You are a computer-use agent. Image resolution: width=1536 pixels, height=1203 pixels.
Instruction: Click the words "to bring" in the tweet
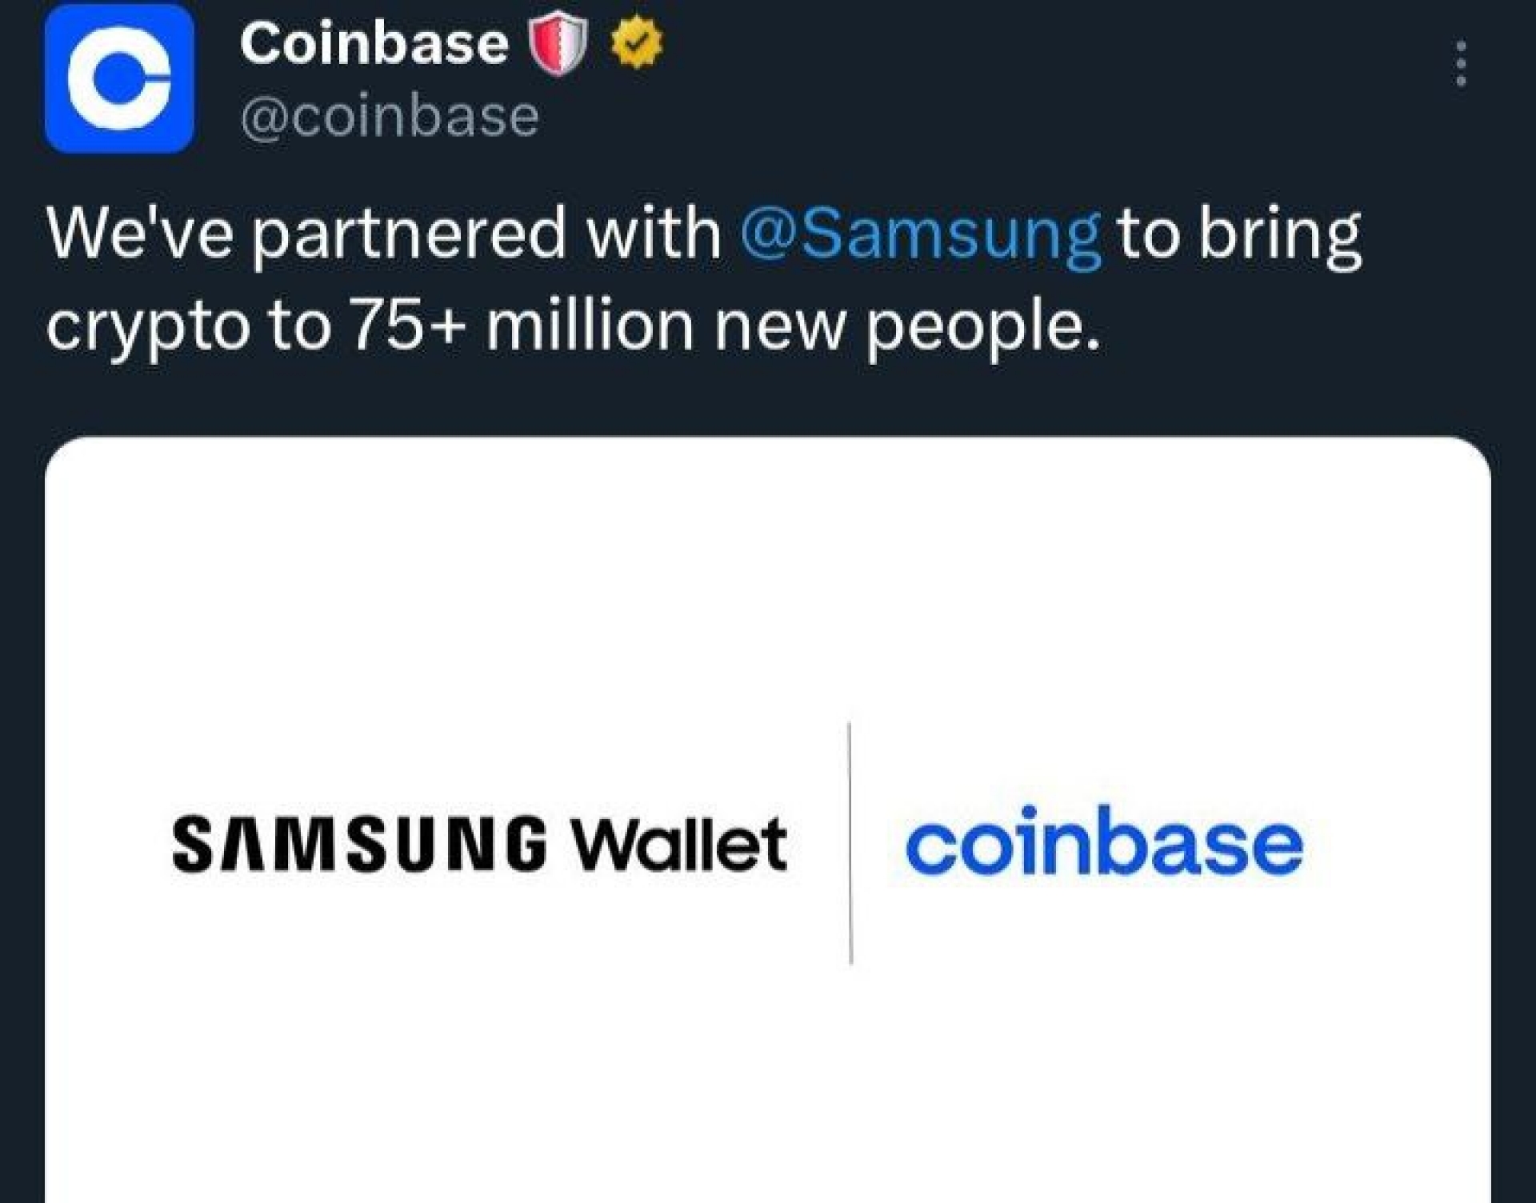(x=1238, y=234)
